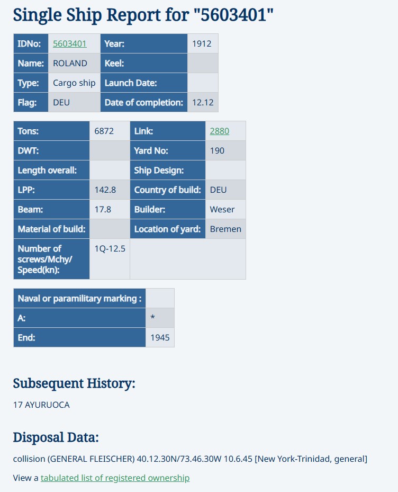Select the Yard No value 190
Screen dimensions: 398x492
click(x=217, y=150)
